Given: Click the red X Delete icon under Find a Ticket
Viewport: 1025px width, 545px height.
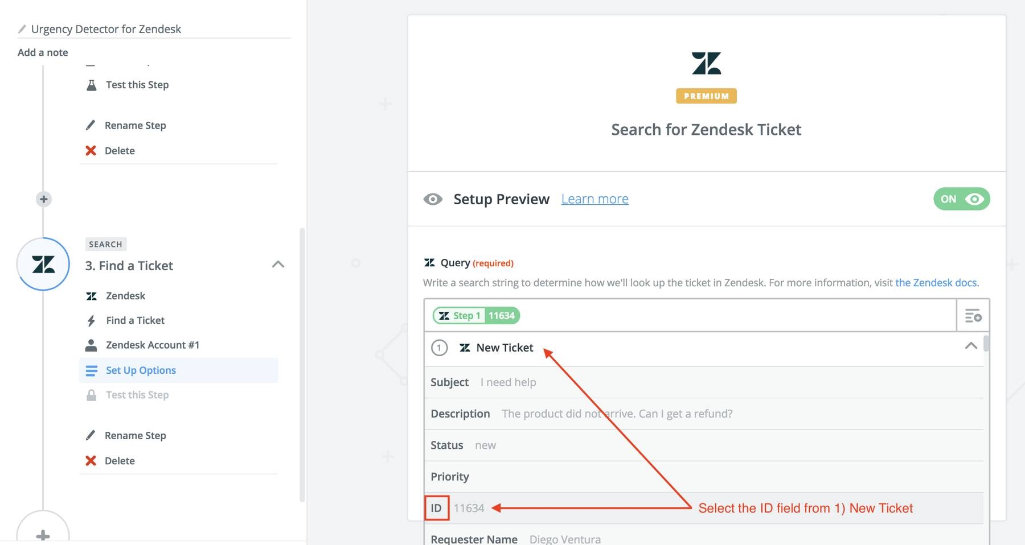Looking at the screenshot, I should tap(91, 461).
